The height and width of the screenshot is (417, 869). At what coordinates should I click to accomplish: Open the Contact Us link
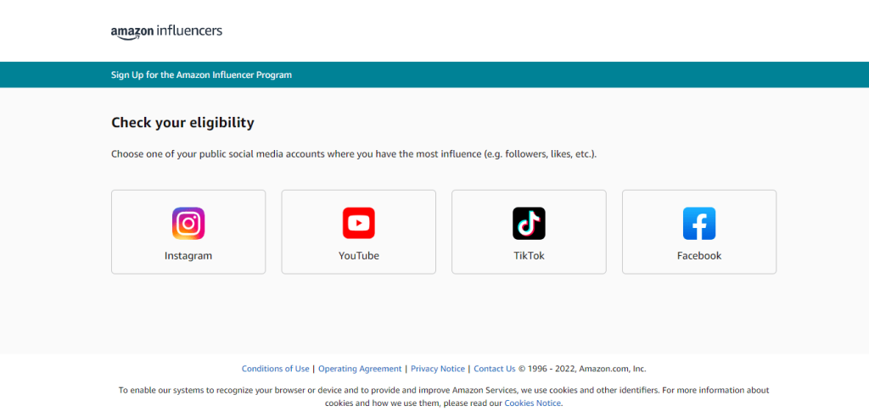(x=495, y=369)
